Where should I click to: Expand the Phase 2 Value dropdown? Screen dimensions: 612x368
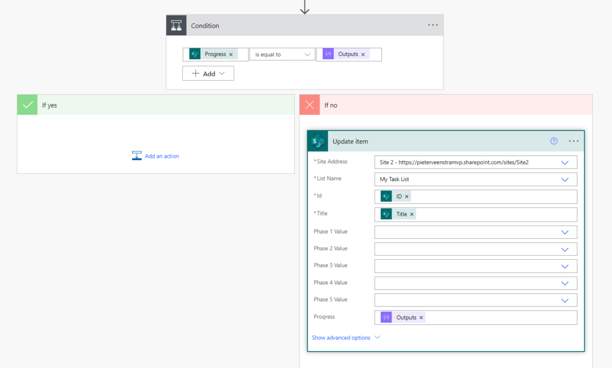coord(565,249)
